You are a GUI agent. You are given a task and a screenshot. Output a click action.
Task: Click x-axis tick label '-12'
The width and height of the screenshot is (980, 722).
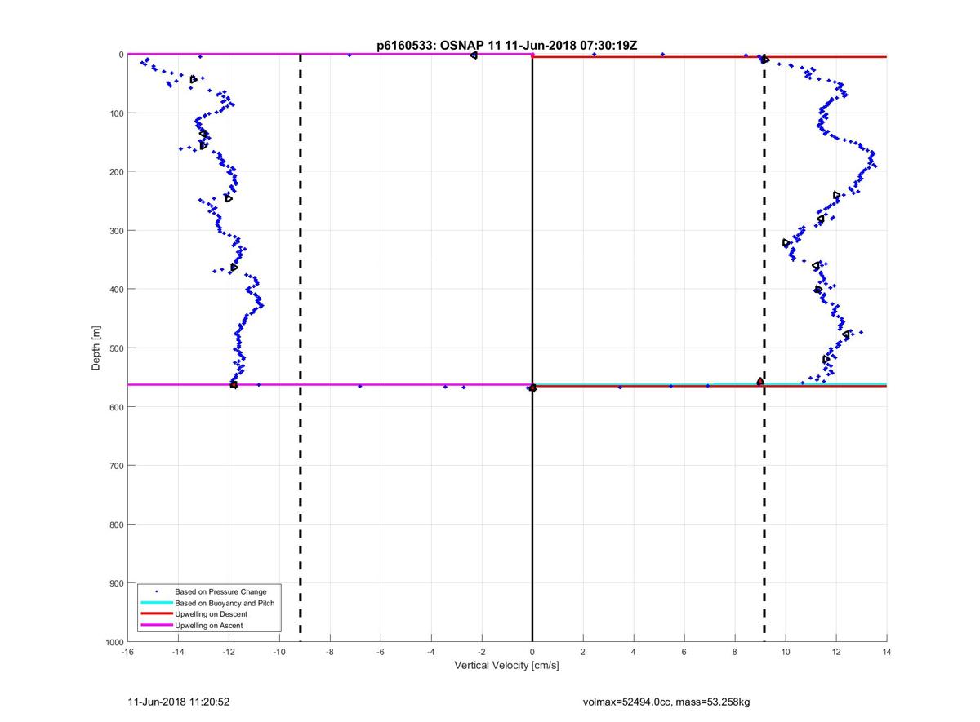pos(229,651)
